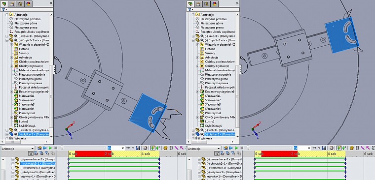Image resolution: width=375 pixels, height=180 pixels.
Task: Toggle Filter Selected icon in left motion tree
Action: point(47,153)
